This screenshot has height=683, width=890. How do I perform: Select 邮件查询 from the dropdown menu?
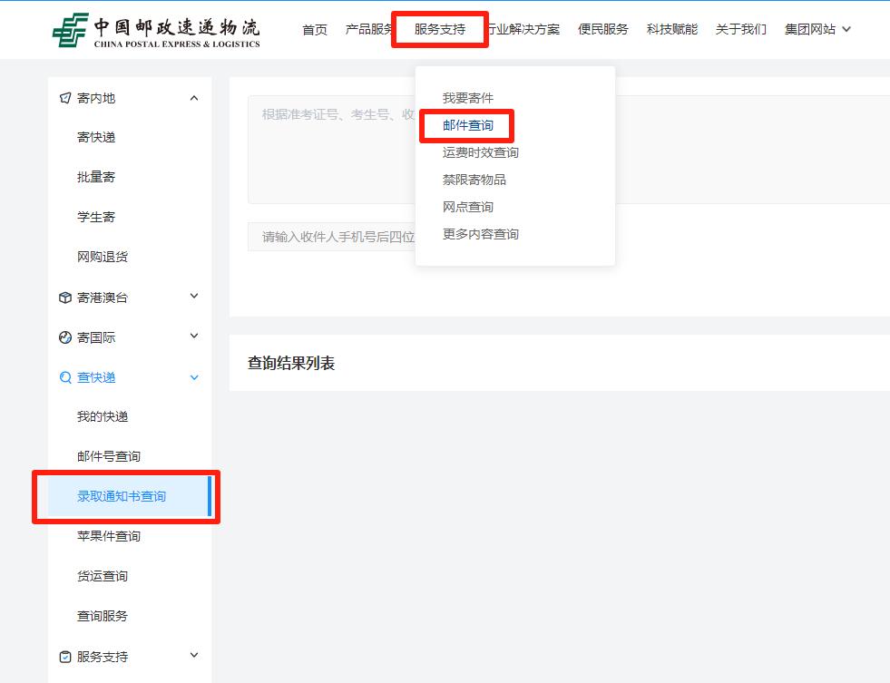[468, 125]
